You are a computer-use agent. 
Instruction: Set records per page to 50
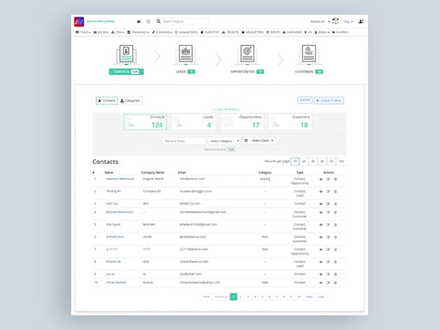point(331,161)
